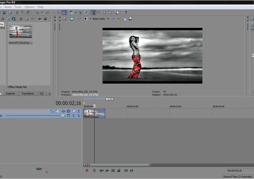Click the Cut scissors icon

[17, 12]
